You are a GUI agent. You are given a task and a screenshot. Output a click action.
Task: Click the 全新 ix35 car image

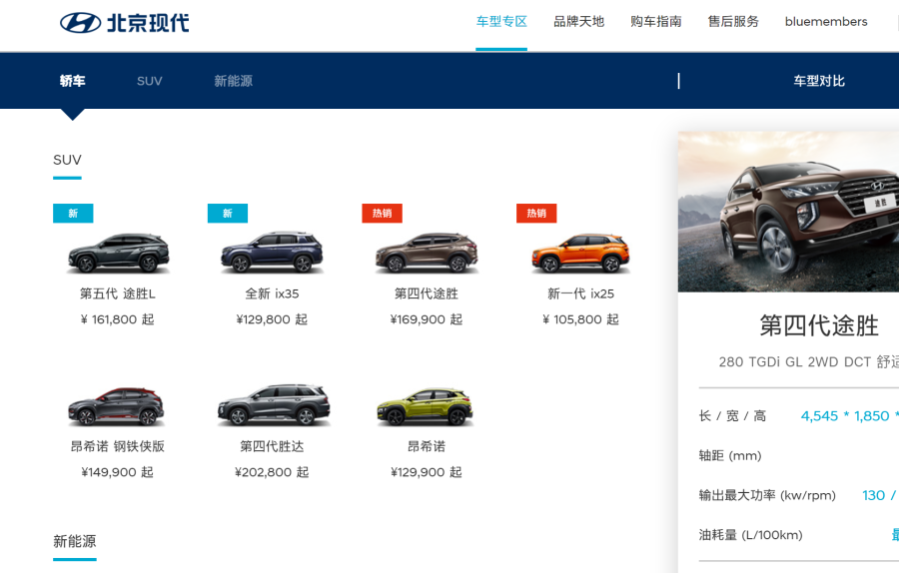(273, 253)
